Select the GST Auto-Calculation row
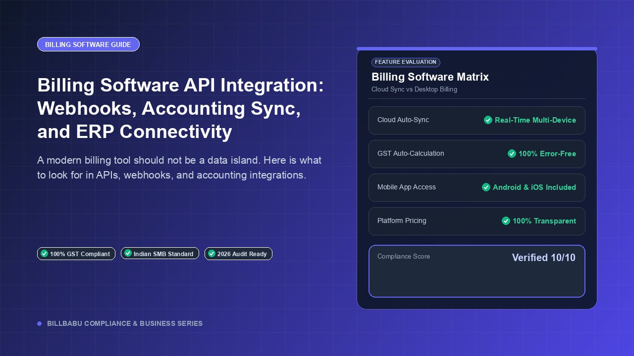This screenshot has height=356, width=634. click(x=477, y=154)
